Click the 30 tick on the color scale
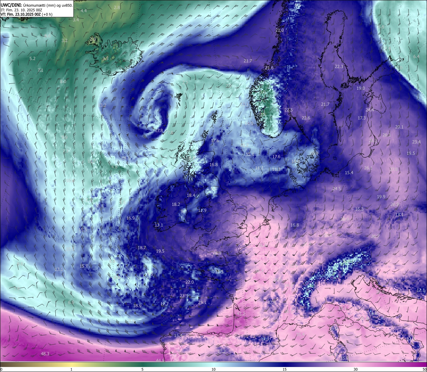 [356, 369]
